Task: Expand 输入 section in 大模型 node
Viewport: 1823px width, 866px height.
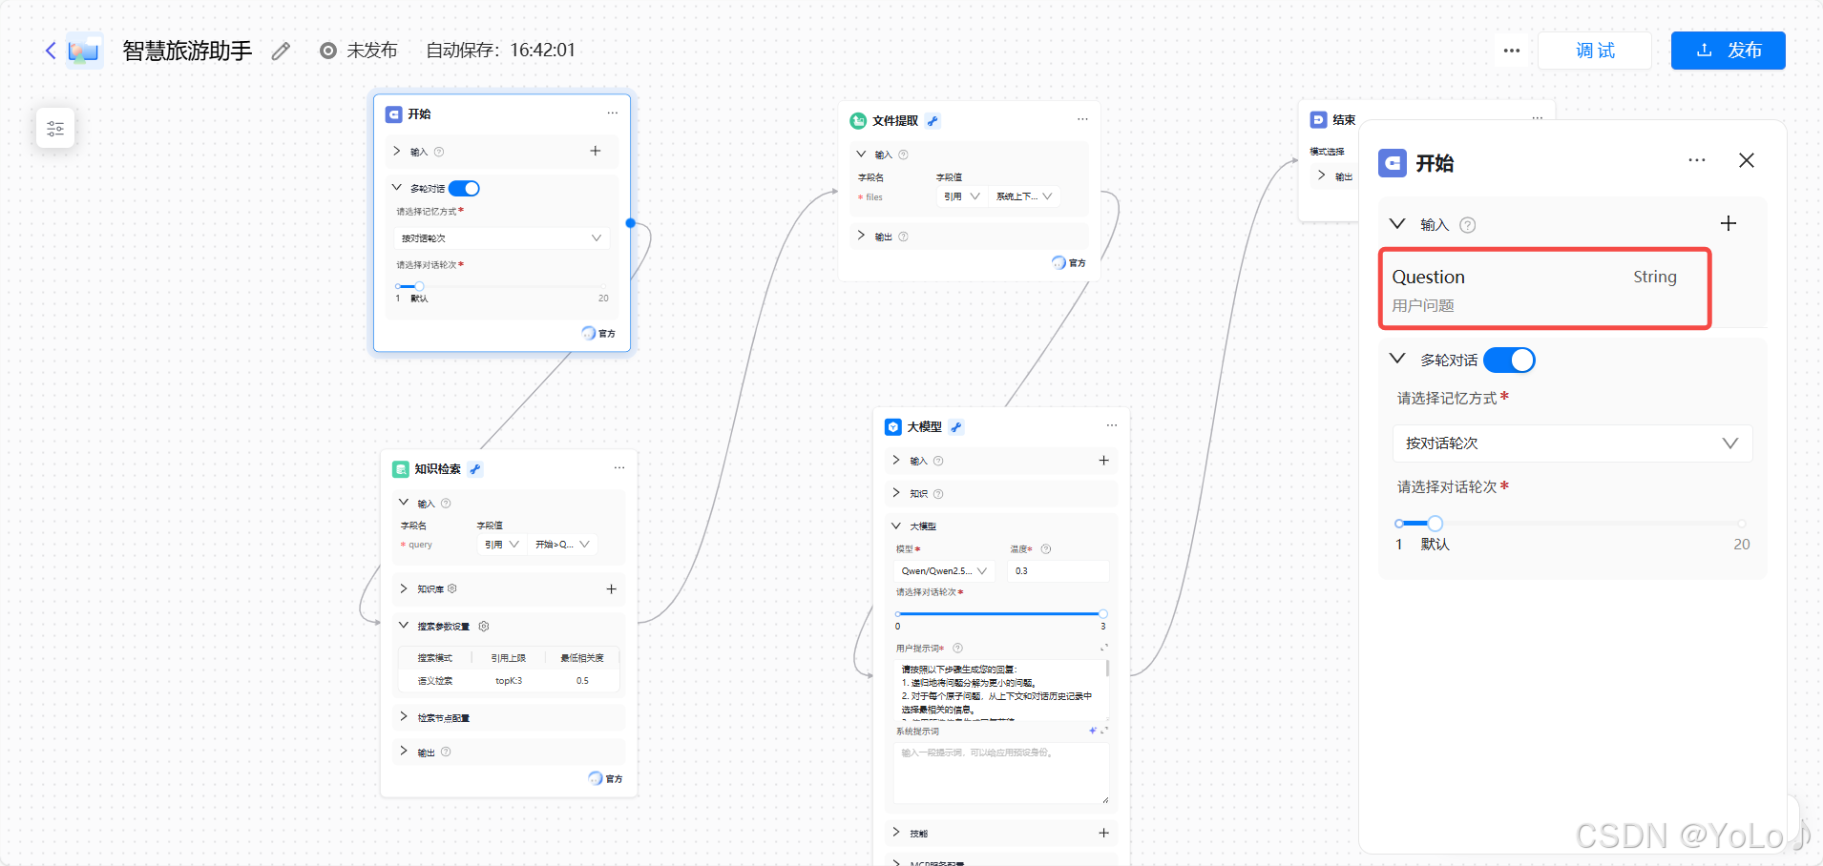Action: (x=896, y=461)
